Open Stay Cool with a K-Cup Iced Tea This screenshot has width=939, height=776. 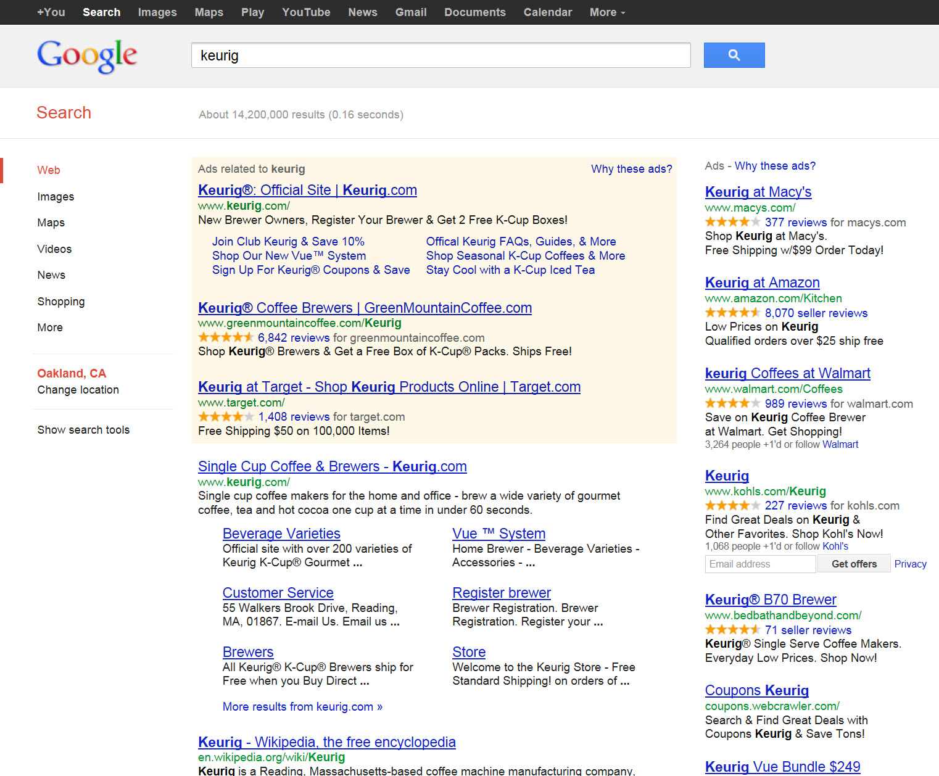pos(510,270)
